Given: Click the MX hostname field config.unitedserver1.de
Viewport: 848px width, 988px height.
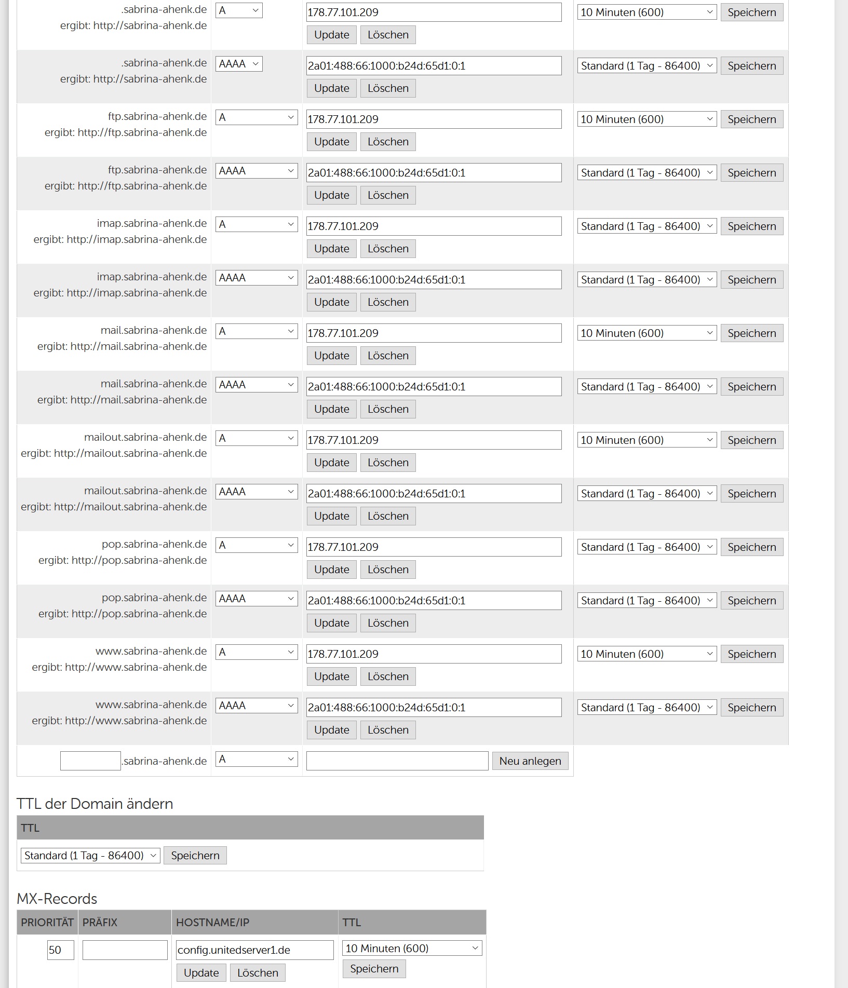Looking at the screenshot, I should pyautogui.click(x=254, y=950).
